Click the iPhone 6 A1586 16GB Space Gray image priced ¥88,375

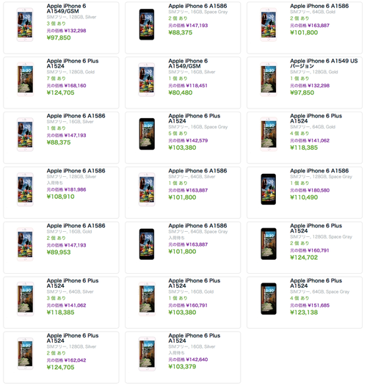pyautogui.click(x=147, y=24)
